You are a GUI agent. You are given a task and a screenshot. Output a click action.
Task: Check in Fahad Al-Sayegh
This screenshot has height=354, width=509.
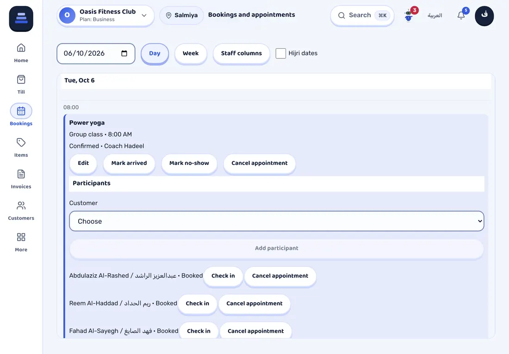pyautogui.click(x=199, y=331)
